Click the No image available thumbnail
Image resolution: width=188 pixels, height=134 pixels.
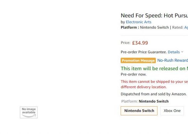click(x=29, y=112)
